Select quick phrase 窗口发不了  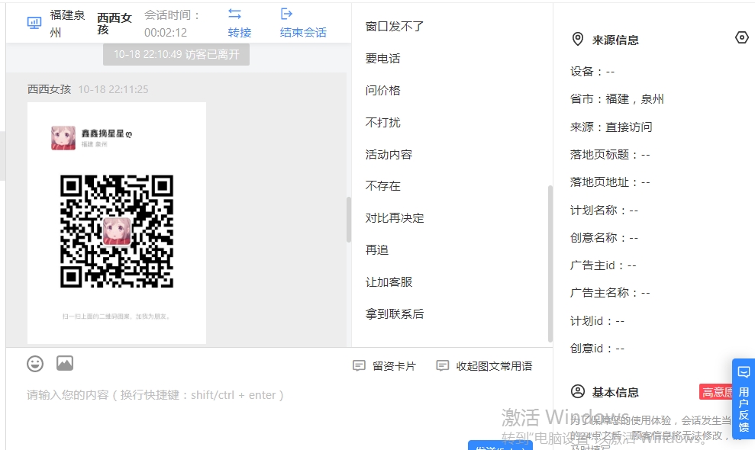click(x=395, y=27)
